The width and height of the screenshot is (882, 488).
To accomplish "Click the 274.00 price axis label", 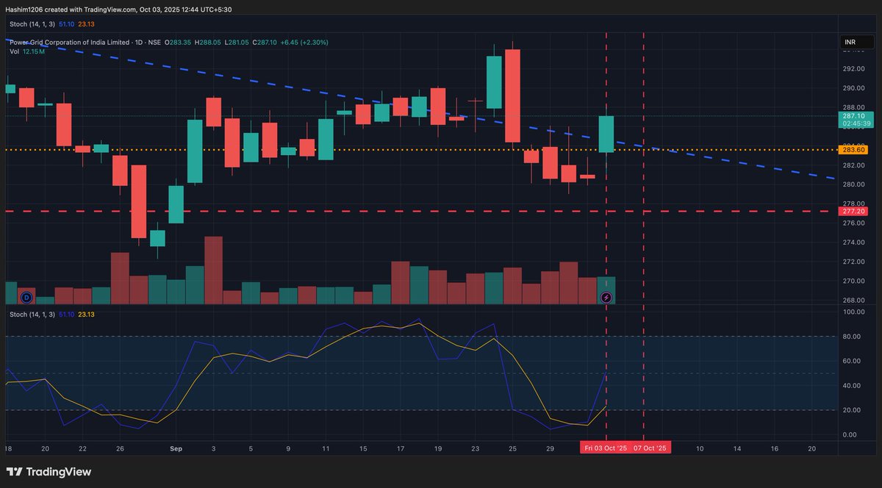I will coord(853,243).
